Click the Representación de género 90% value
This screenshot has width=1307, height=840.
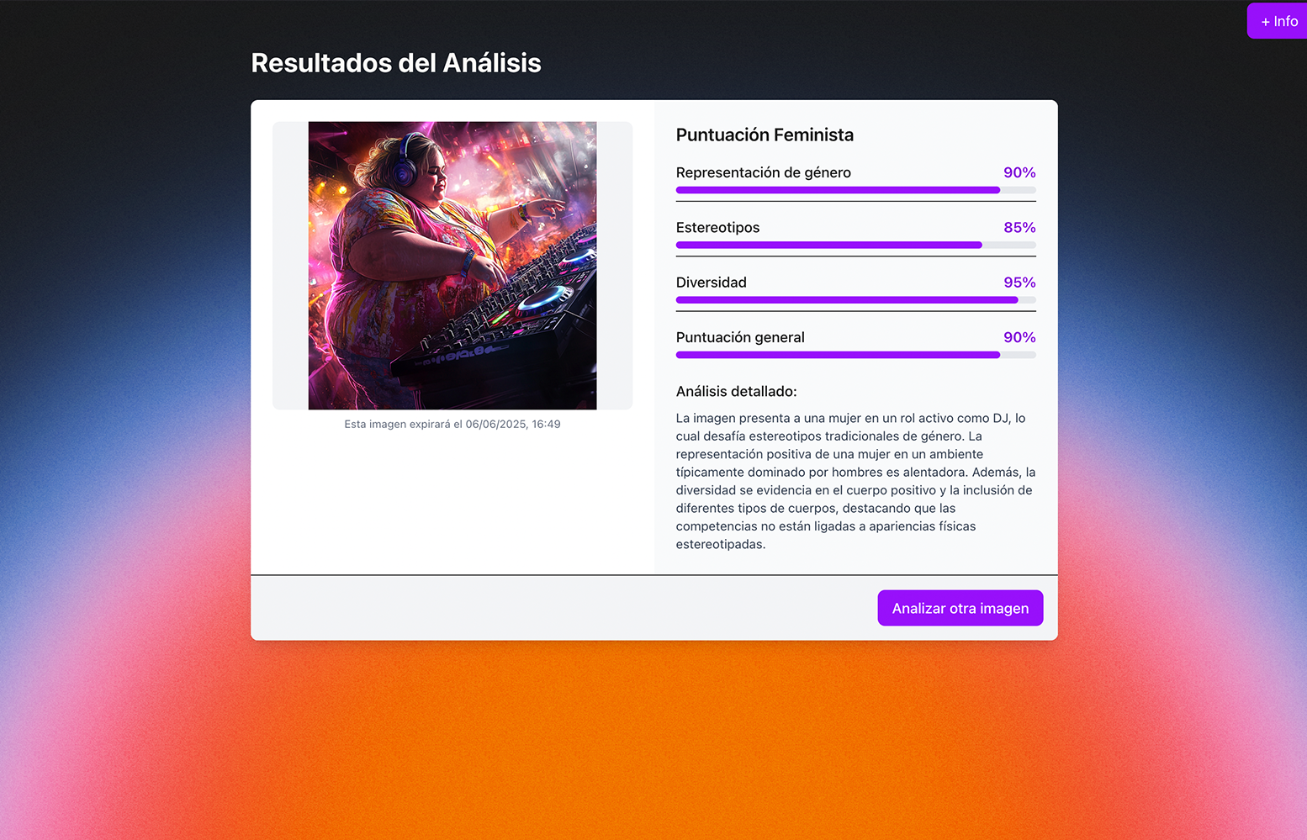1019,172
